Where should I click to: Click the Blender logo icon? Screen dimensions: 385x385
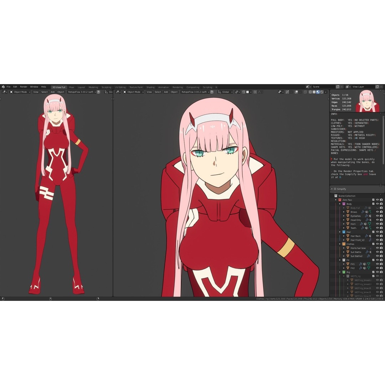[3, 87]
